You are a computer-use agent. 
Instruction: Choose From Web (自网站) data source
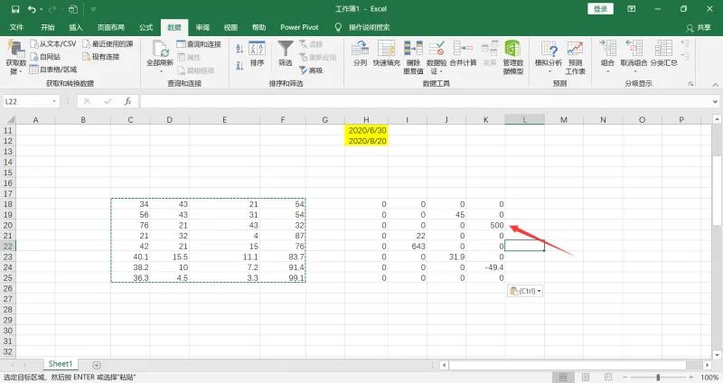coord(45,57)
